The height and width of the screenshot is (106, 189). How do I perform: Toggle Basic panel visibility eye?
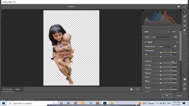click(x=177, y=42)
